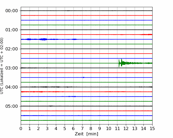
Task: Click the 00:00 time label
Action: coord(12,11)
